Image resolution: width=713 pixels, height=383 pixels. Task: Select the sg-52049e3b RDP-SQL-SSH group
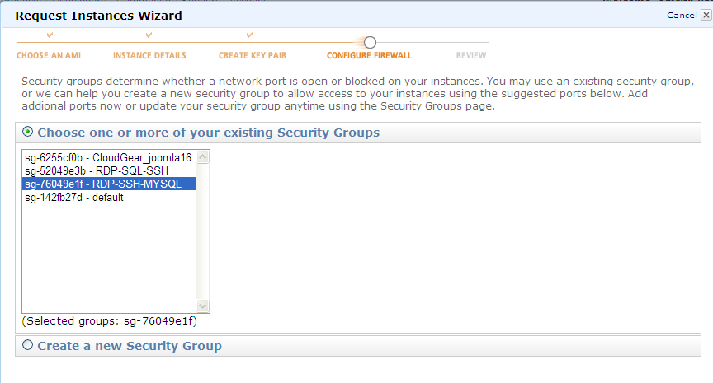[x=109, y=170]
